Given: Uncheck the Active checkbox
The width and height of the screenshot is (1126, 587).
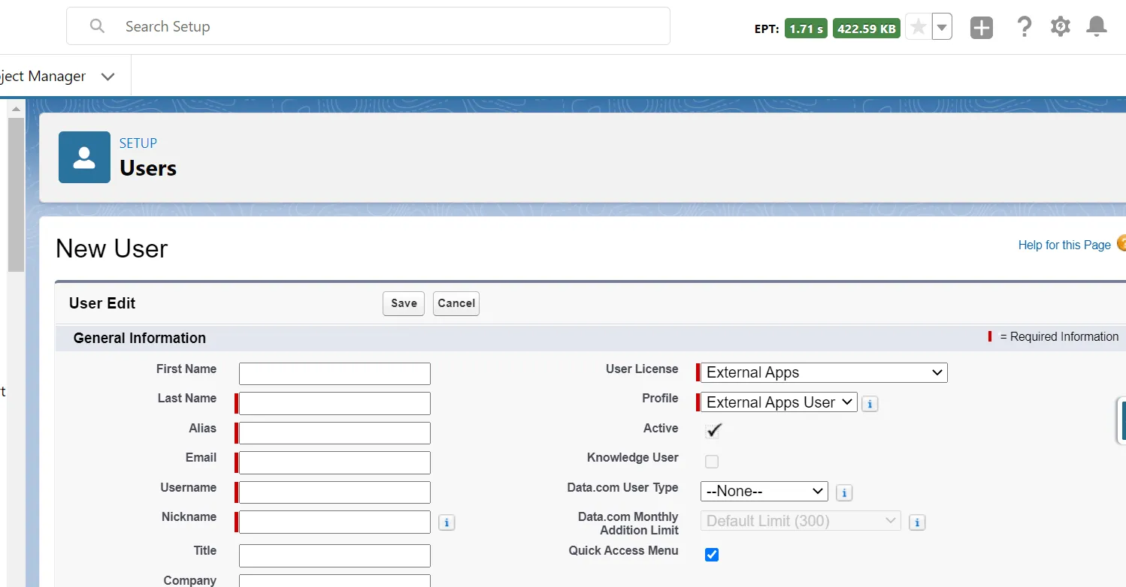Looking at the screenshot, I should (712, 431).
